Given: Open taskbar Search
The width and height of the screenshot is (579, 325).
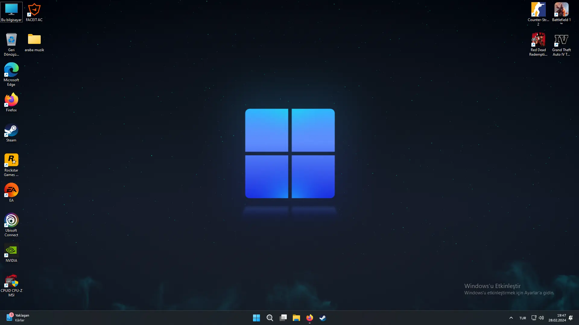Looking at the screenshot, I should pyautogui.click(x=270, y=318).
